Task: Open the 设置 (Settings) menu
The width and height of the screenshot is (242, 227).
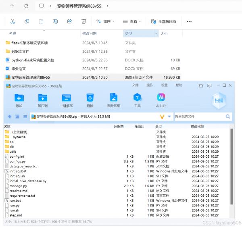Action: (x=164, y=85)
